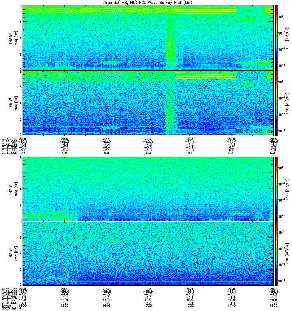Click the 'THC B∥ freq [Hz]' axis label
The image size is (292, 311).
pyautogui.click(x=13, y=253)
